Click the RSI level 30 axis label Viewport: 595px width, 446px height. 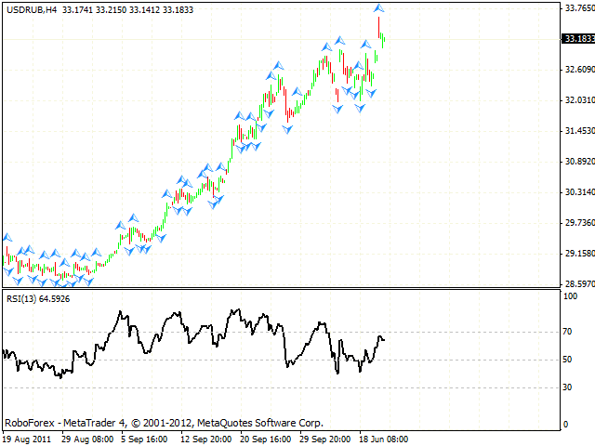click(x=569, y=387)
